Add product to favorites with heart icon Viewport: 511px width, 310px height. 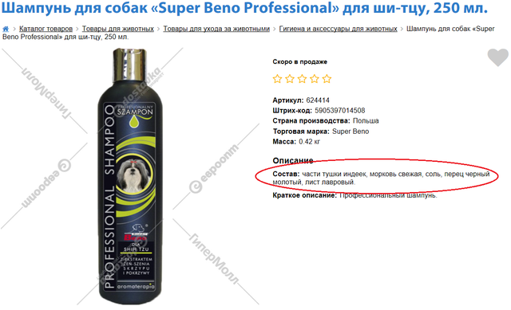coord(497,57)
